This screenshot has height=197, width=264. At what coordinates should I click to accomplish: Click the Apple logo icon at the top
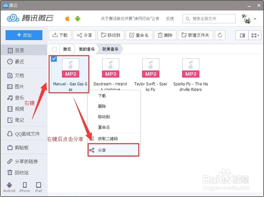[x=67, y=19]
